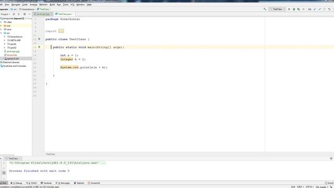The image size is (334, 188).
Task: Open the Statistic tool window button
Action: point(79,183)
